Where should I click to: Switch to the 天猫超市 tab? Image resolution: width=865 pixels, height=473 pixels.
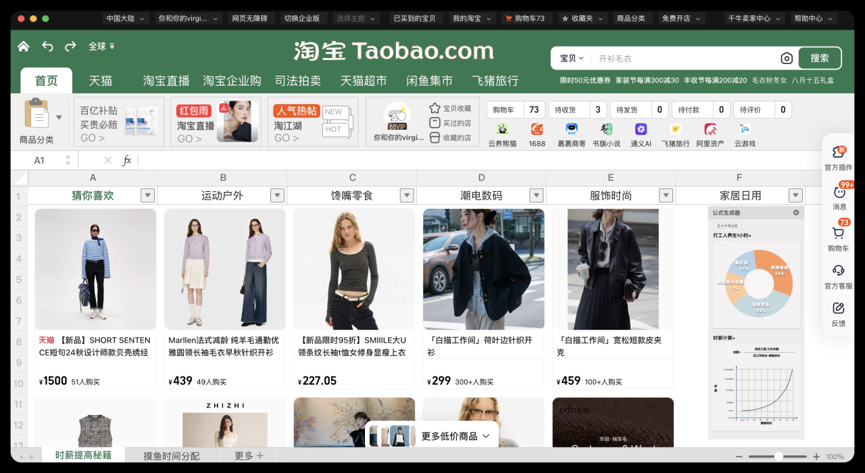point(364,80)
